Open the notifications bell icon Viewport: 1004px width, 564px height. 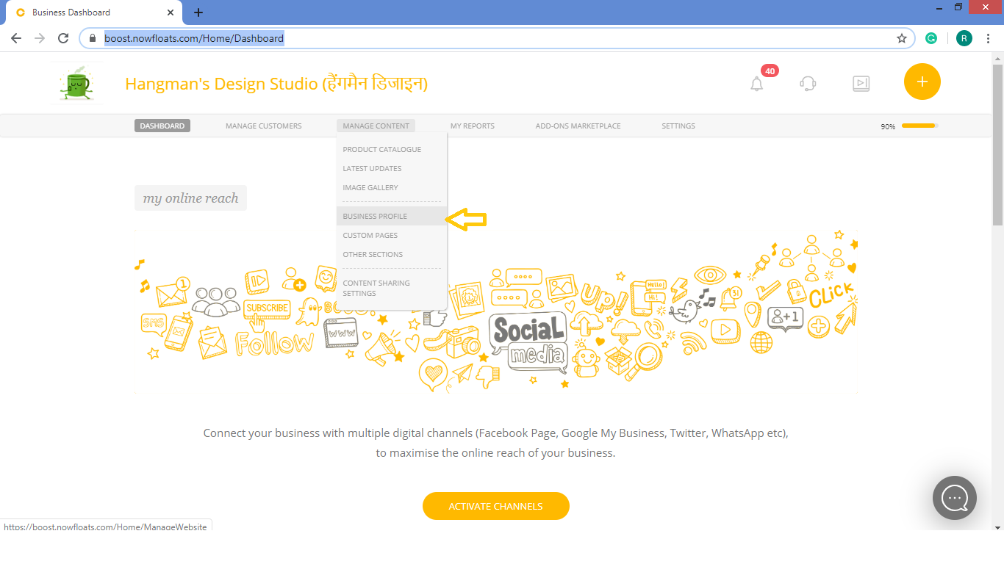pyautogui.click(x=757, y=84)
